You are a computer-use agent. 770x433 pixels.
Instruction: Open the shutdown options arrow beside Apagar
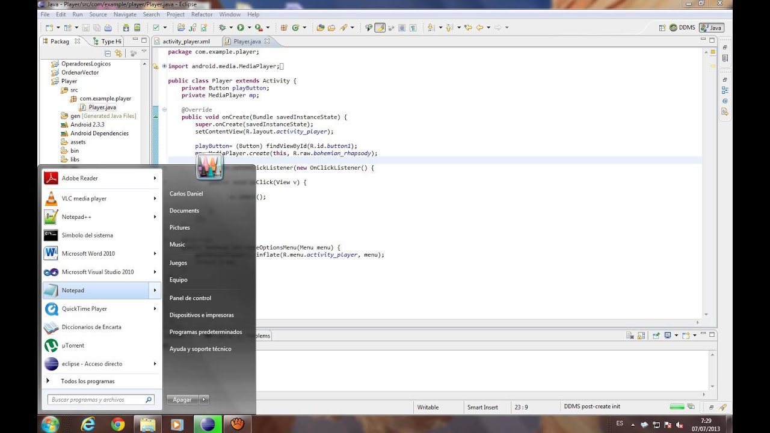click(203, 399)
